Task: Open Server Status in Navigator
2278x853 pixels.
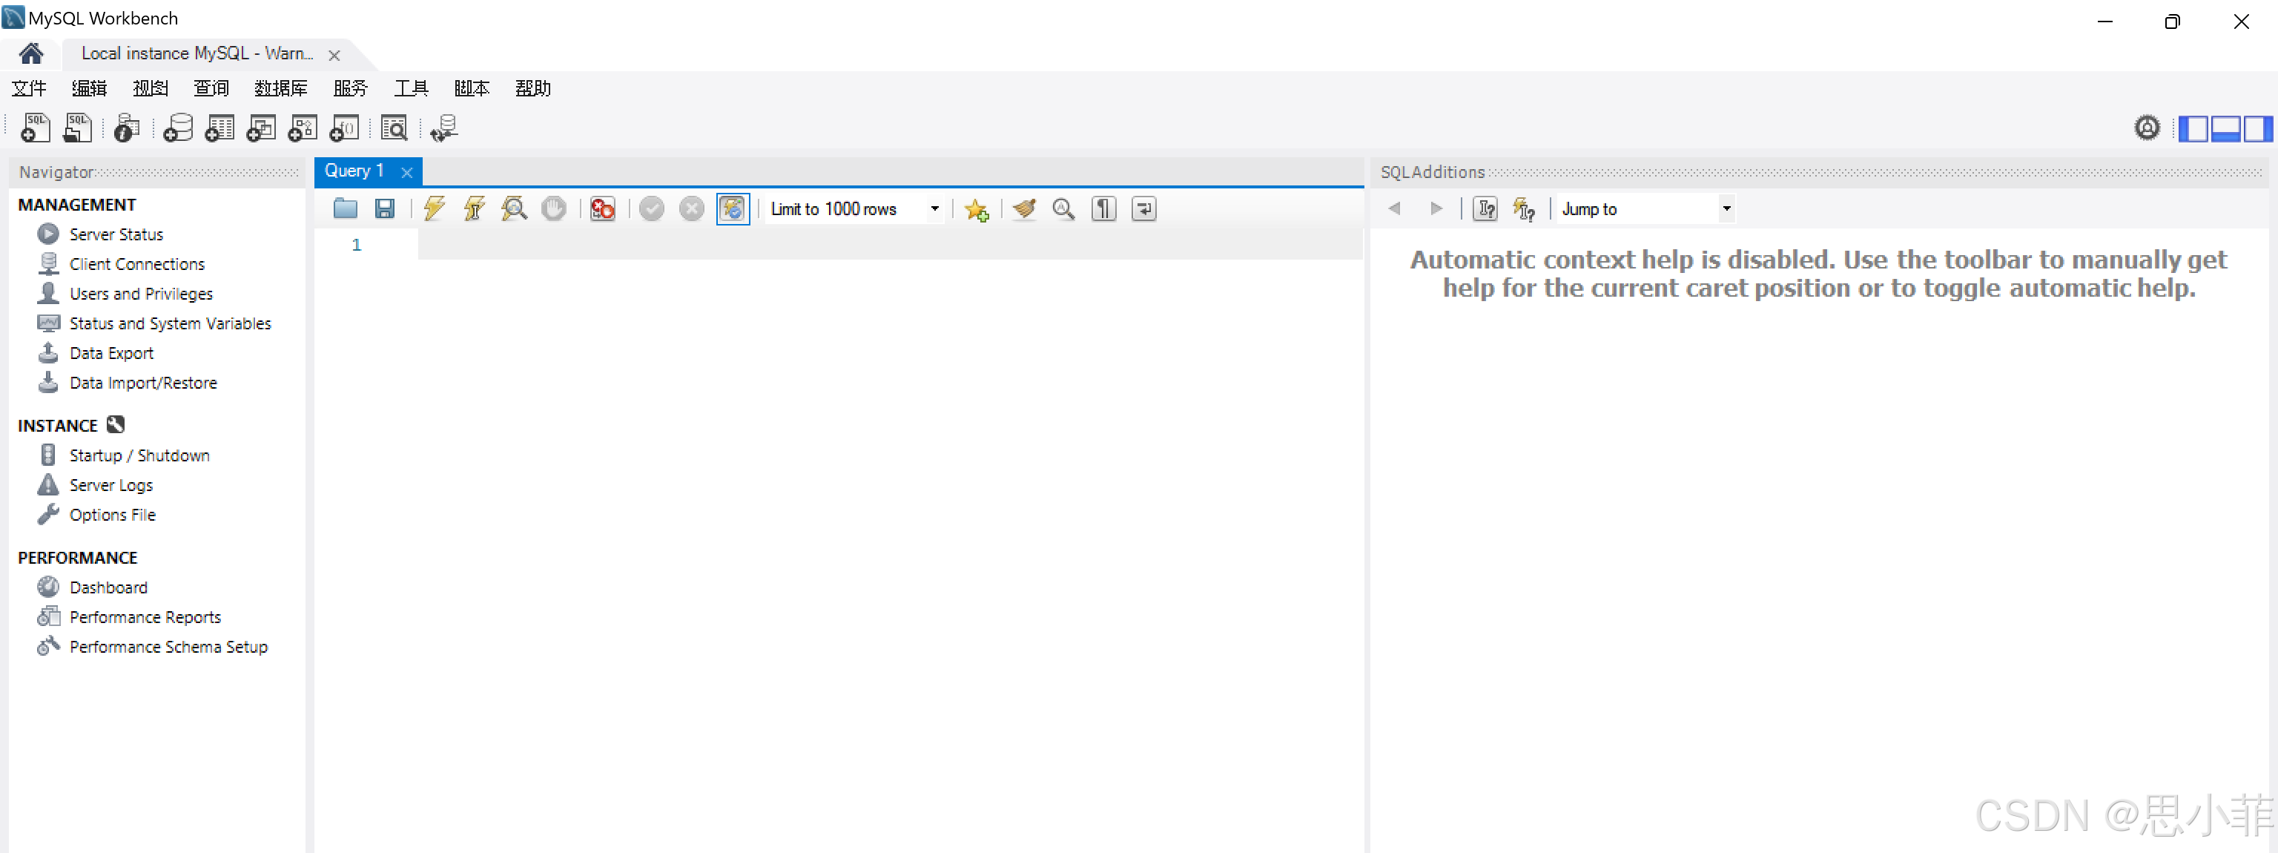Action: (x=116, y=234)
